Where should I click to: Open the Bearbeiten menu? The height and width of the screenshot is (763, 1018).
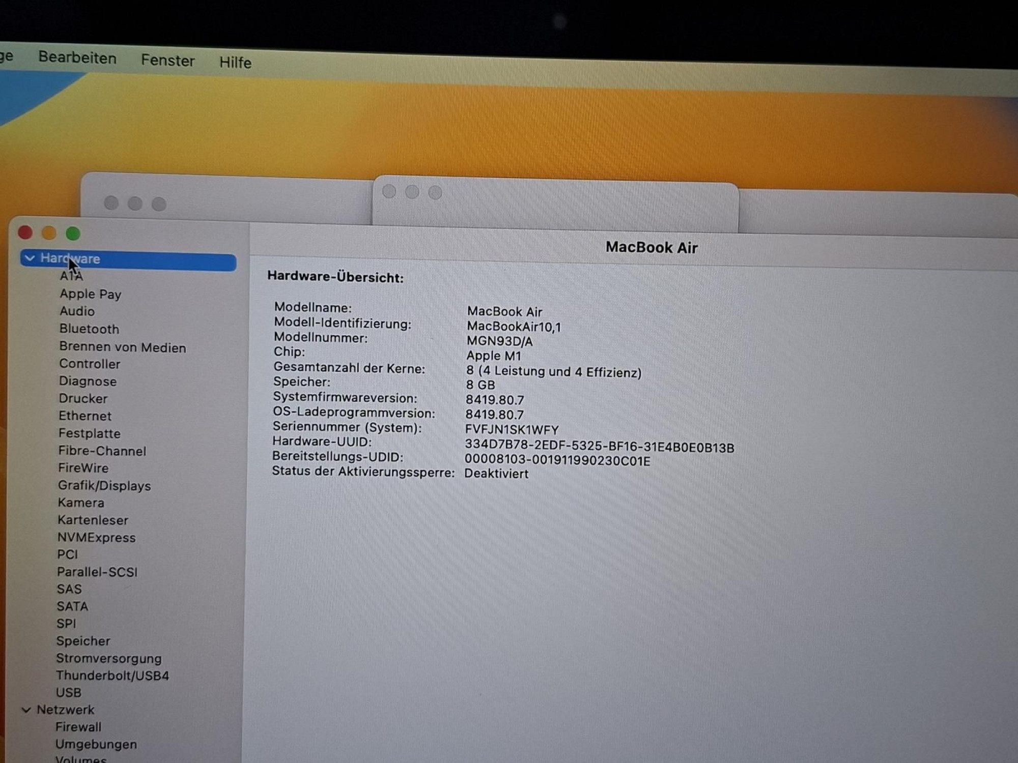click(77, 57)
